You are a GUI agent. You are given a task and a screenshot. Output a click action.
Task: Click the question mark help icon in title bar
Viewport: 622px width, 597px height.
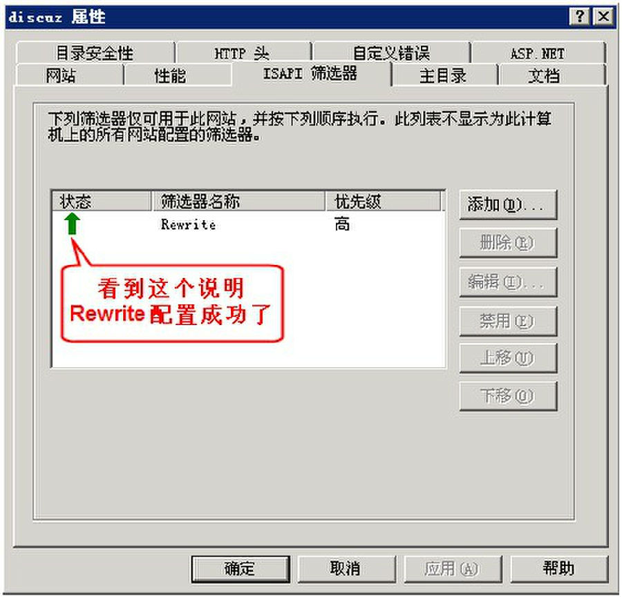pyautogui.click(x=578, y=17)
